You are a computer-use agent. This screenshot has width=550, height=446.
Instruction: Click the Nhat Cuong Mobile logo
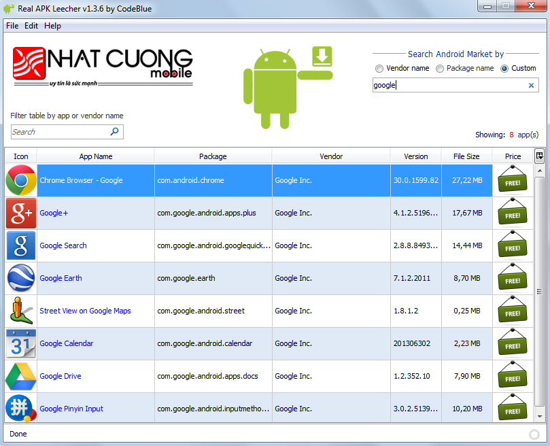point(103,67)
